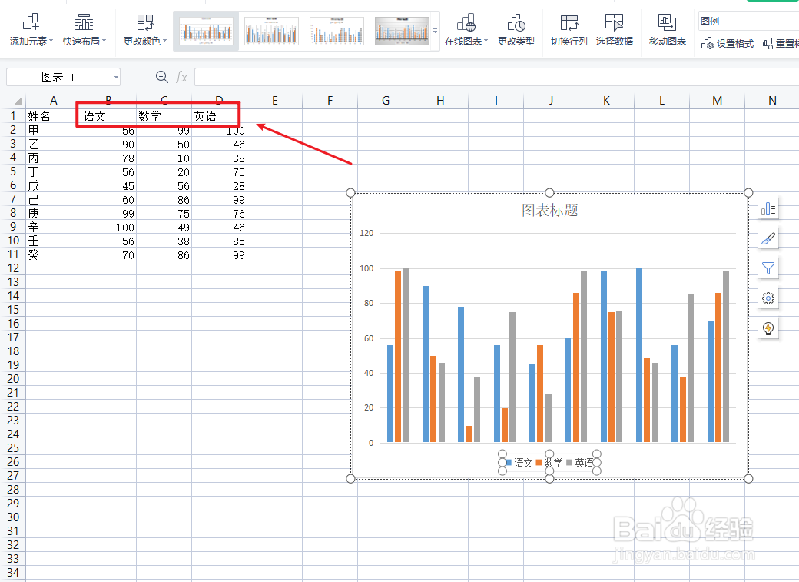Click Select Data (选择数据)
The height and width of the screenshot is (582, 799).
pos(615,29)
